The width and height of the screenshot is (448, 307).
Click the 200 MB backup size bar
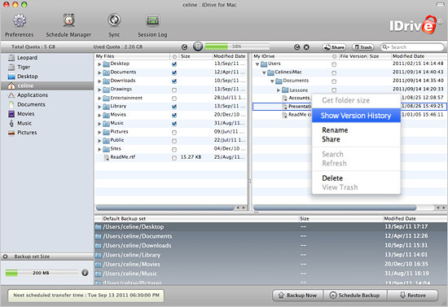42,273
